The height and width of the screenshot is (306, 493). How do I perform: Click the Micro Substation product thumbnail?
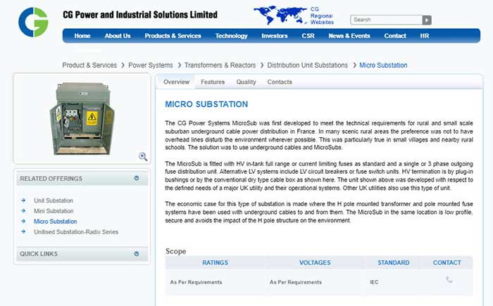pyautogui.click(x=82, y=118)
